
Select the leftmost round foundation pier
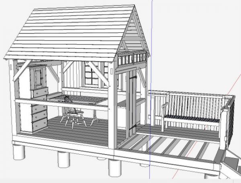[x=19, y=152]
